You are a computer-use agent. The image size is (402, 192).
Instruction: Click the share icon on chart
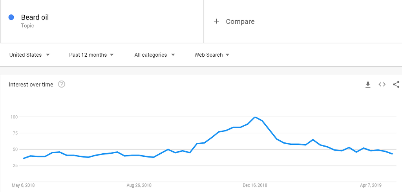(x=396, y=84)
